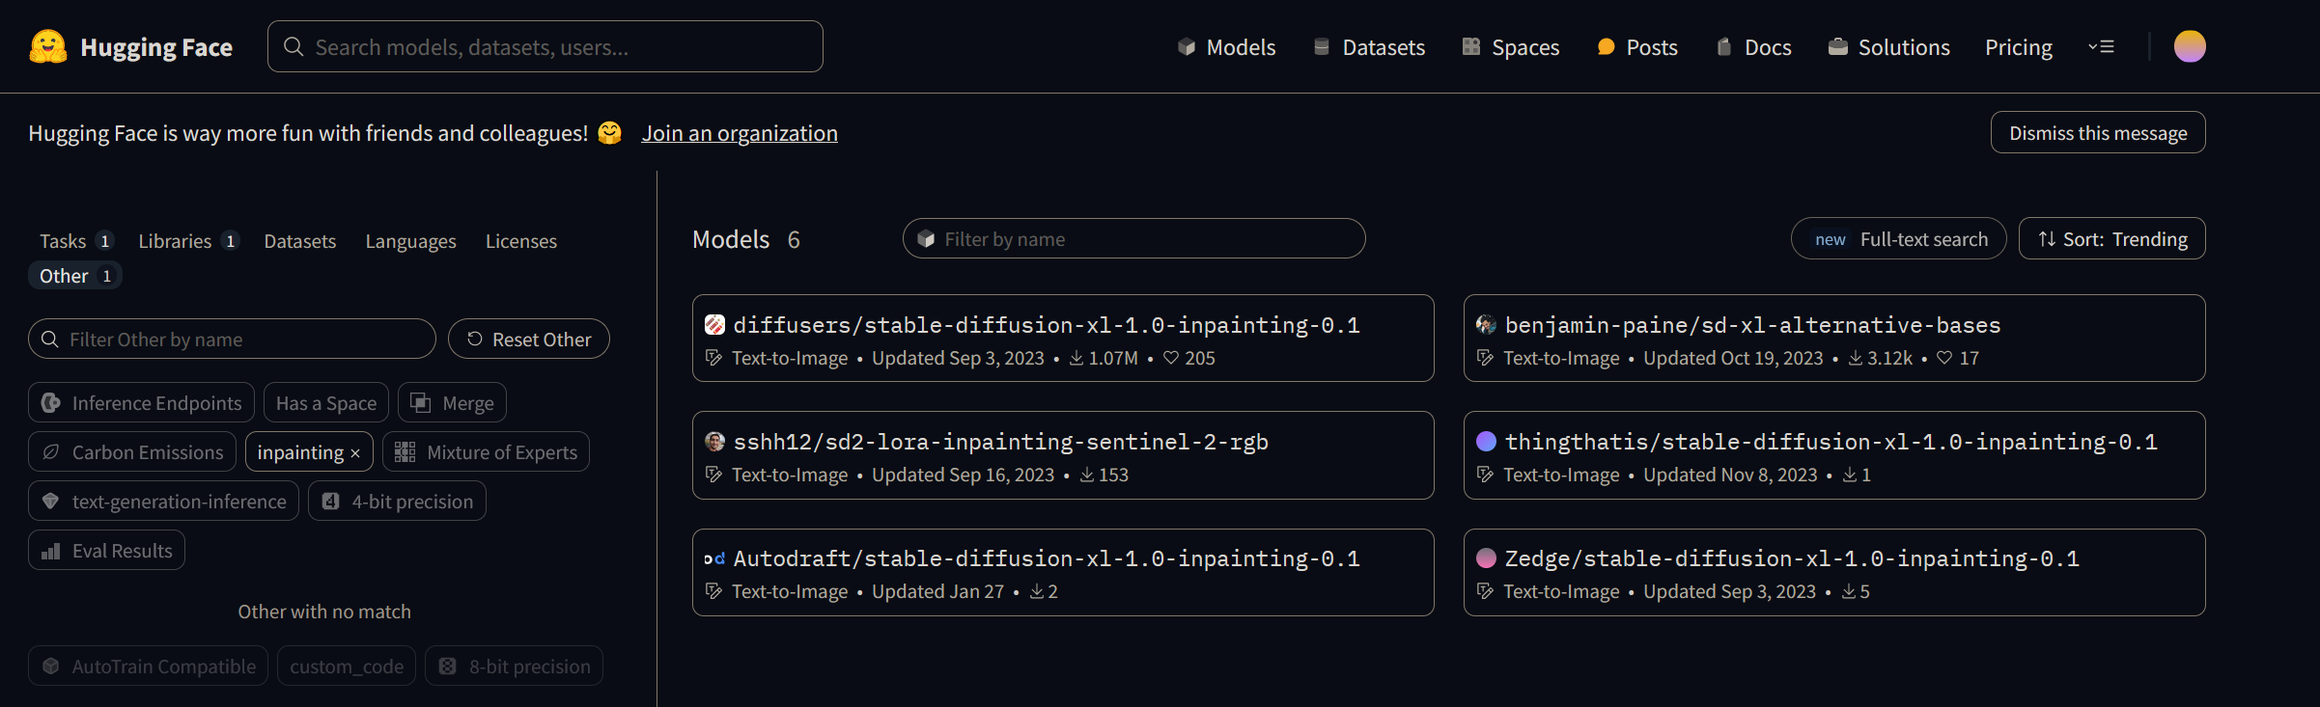Open Zedge/stable-diffusion-xl-1.0-inpainting-0.1 model

(x=1834, y=572)
